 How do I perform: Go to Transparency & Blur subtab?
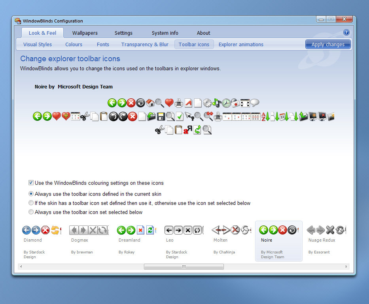coord(145,44)
